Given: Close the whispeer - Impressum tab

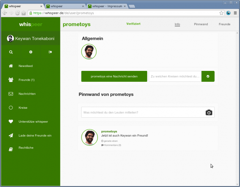Looking at the screenshot, I should click(x=125, y=6).
